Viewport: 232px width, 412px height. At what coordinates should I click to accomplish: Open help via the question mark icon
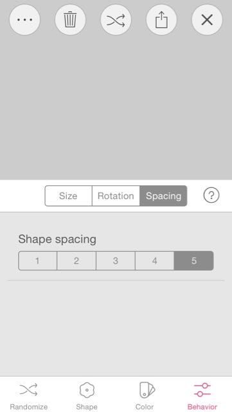point(211,196)
